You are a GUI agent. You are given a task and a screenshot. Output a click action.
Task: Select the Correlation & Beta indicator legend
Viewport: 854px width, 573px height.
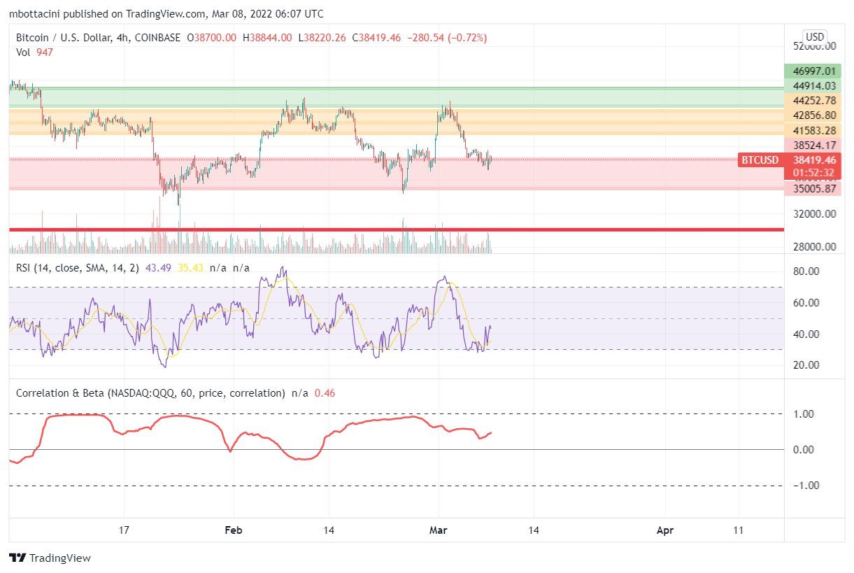tap(150, 393)
